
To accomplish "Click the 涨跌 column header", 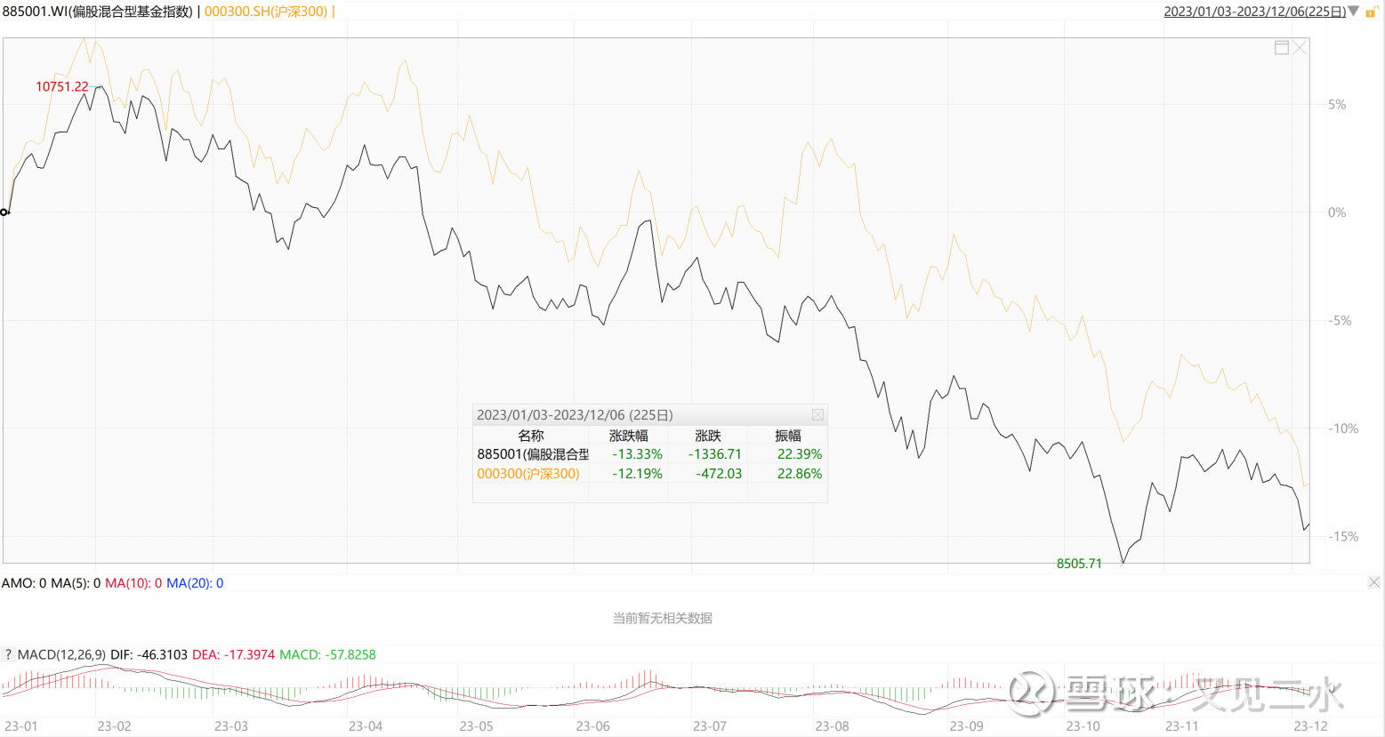I will [708, 436].
